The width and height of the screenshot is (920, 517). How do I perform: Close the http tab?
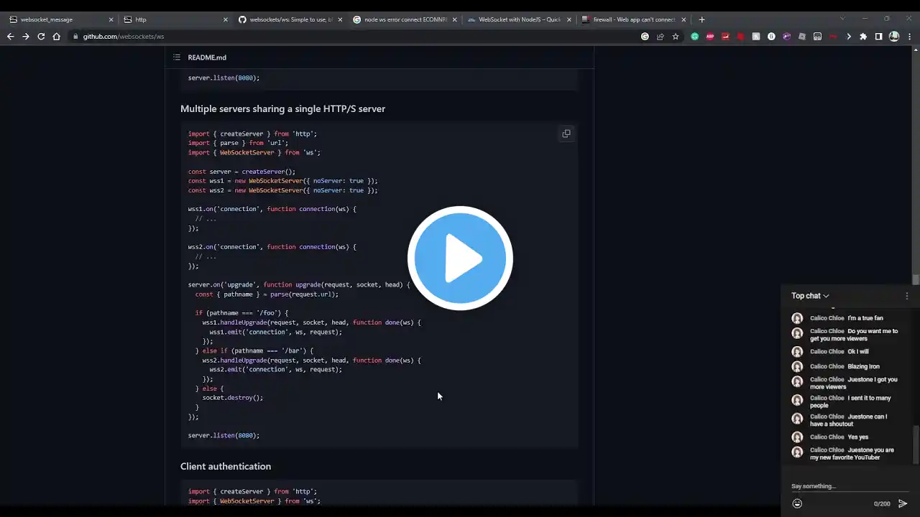click(225, 19)
